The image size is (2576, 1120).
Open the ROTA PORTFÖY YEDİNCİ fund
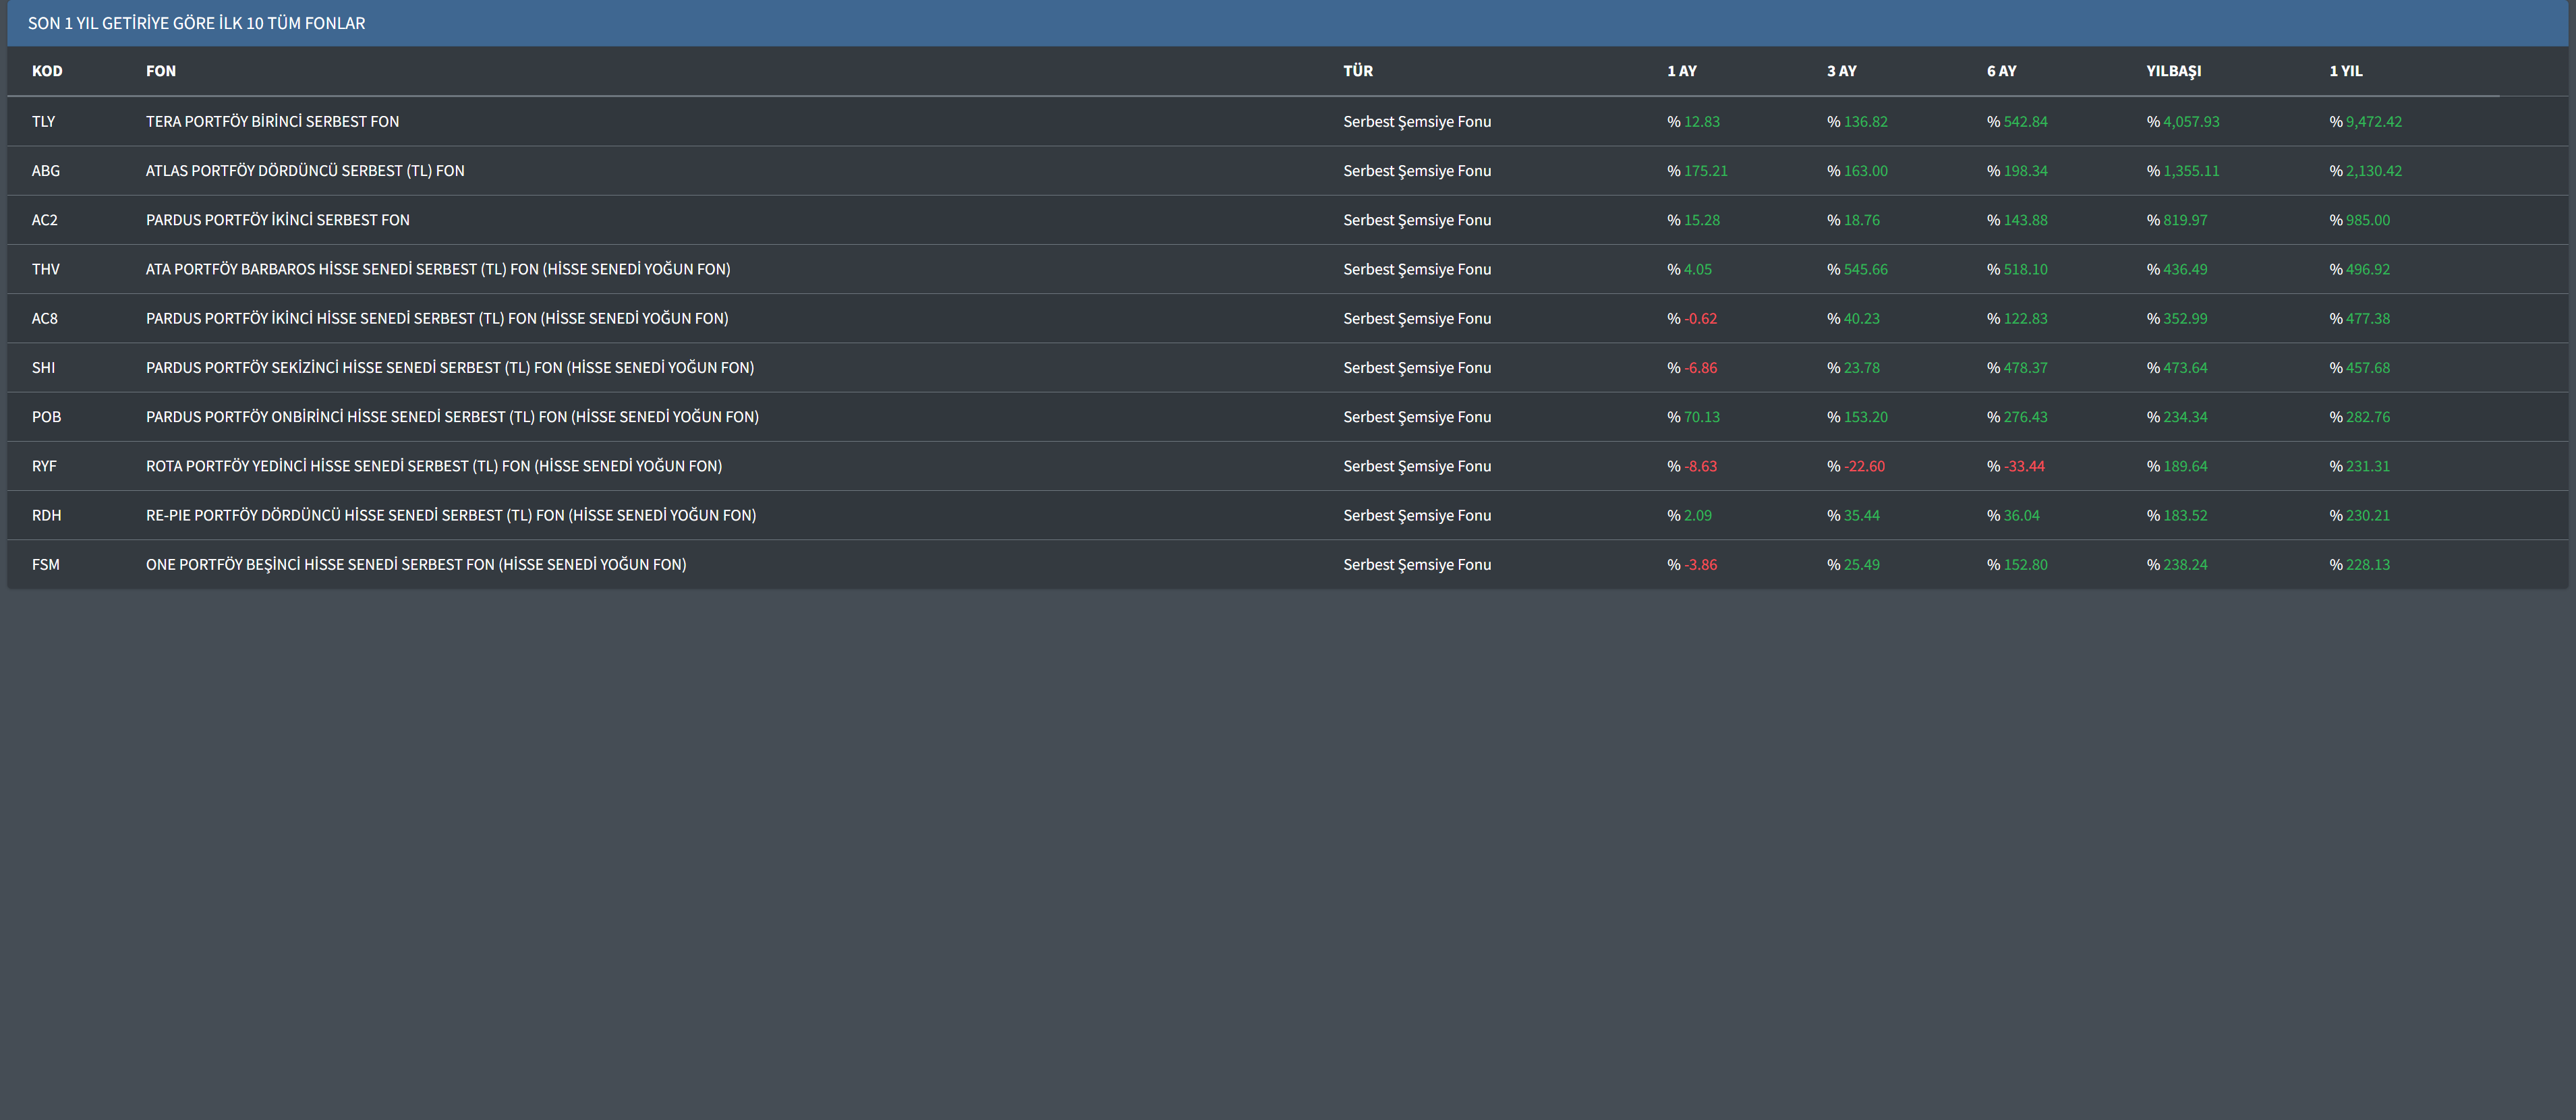pyautogui.click(x=434, y=466)
